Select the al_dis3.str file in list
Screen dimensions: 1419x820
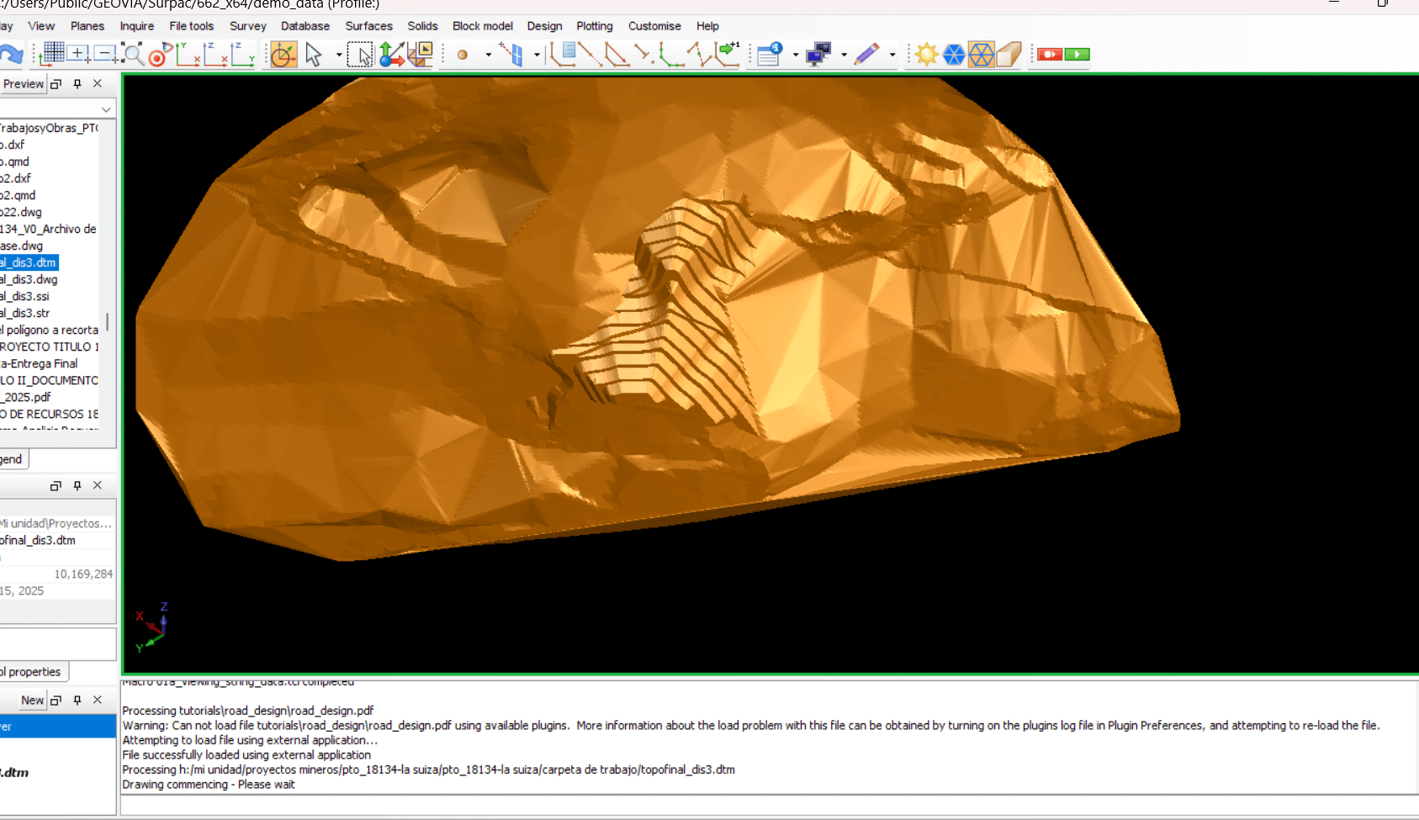point(25,313)
